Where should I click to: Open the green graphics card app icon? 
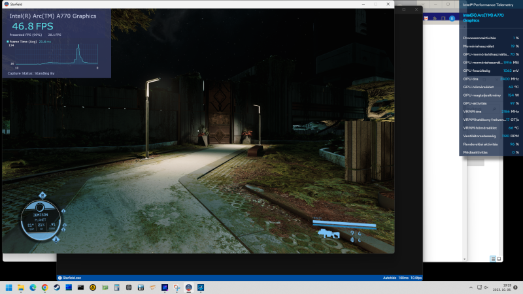click(x=105, y=287)
